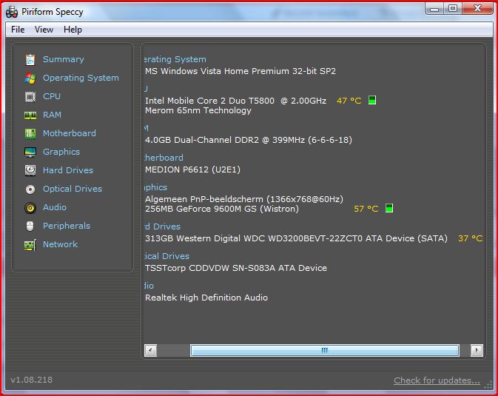The width and height of the screenshot is (498, 396).
Task: Click the v1.08.218 version label
Action: pos(31,380)
